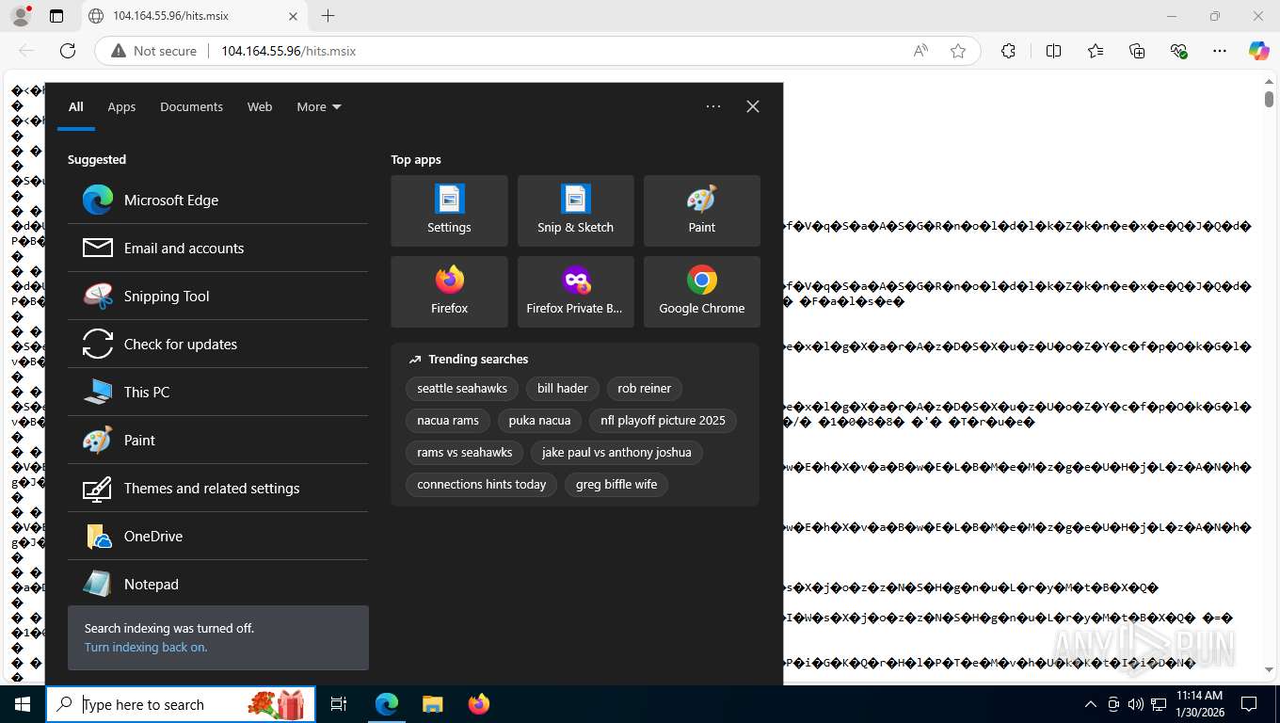Open Edge tab actions menu icon
Image resolution: width=1280 pixels, height=723 pixels.
pos(56,16)
